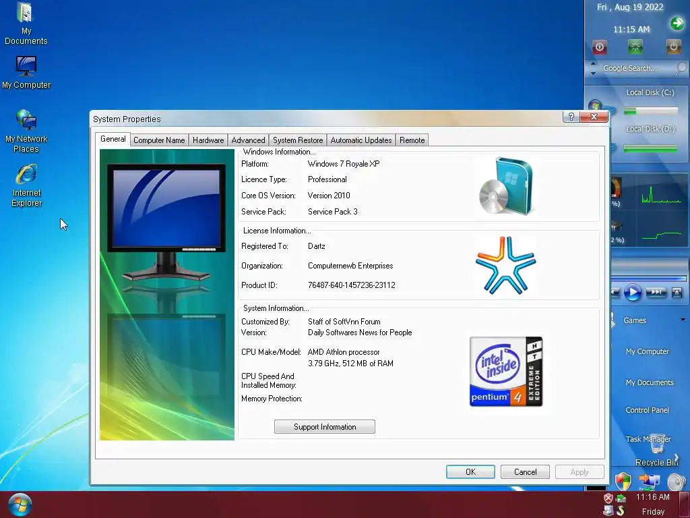
Task: Open the My Documents desktop icon
Action: coord(26,23)
